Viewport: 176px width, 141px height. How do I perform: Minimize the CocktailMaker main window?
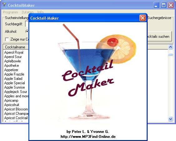pos(156,5)
